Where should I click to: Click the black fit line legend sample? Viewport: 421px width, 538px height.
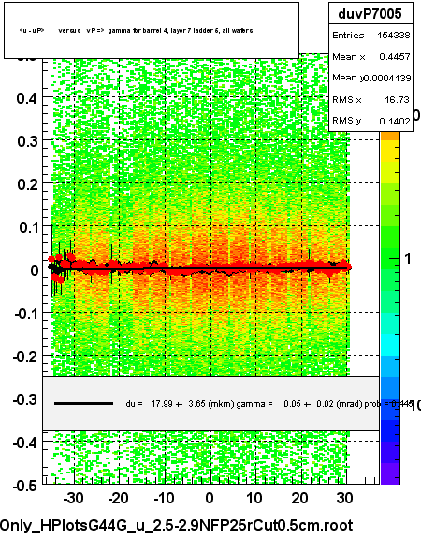83,404
